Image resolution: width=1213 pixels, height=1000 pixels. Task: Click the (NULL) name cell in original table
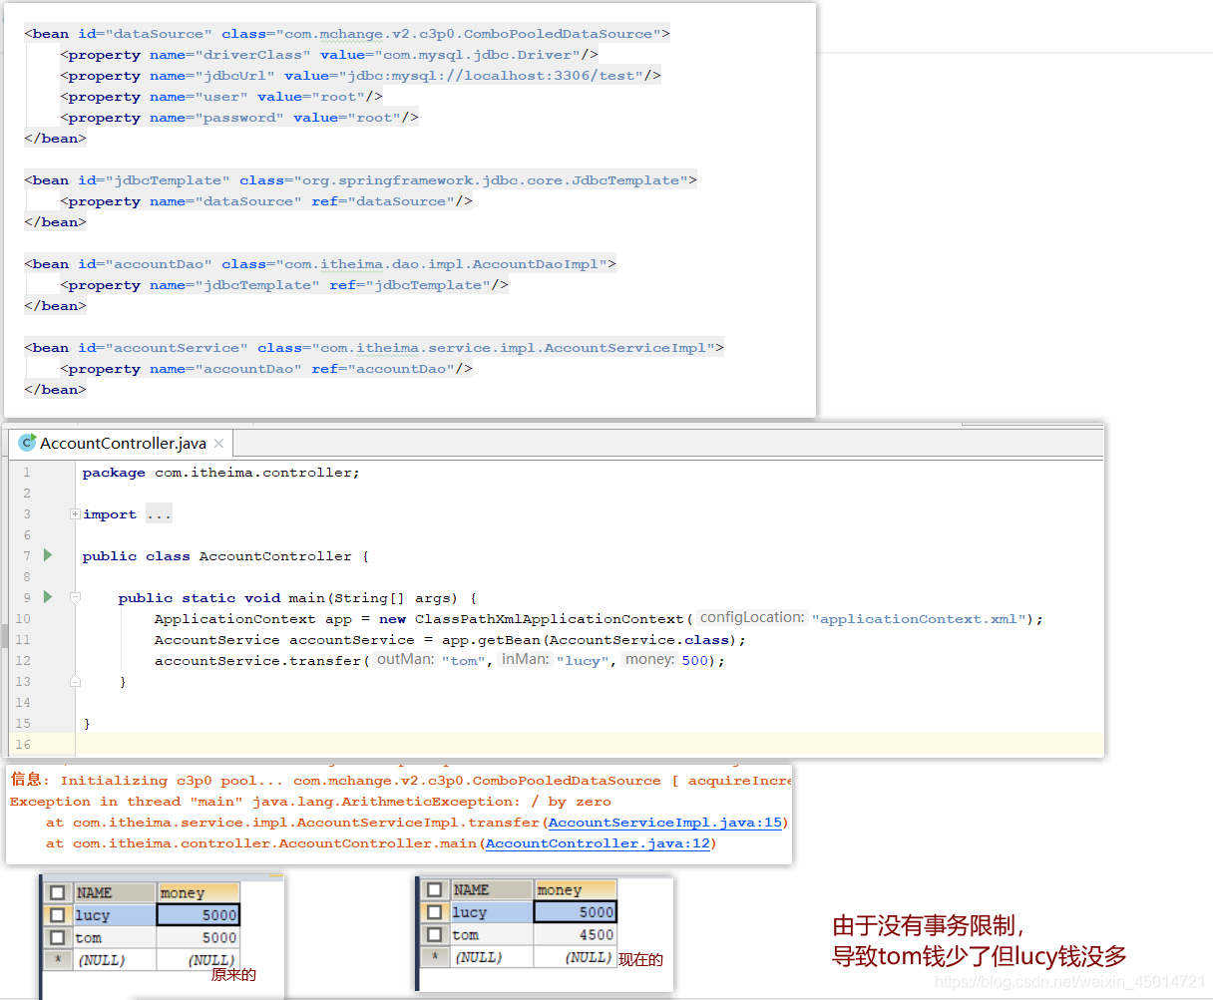(115, 959)
